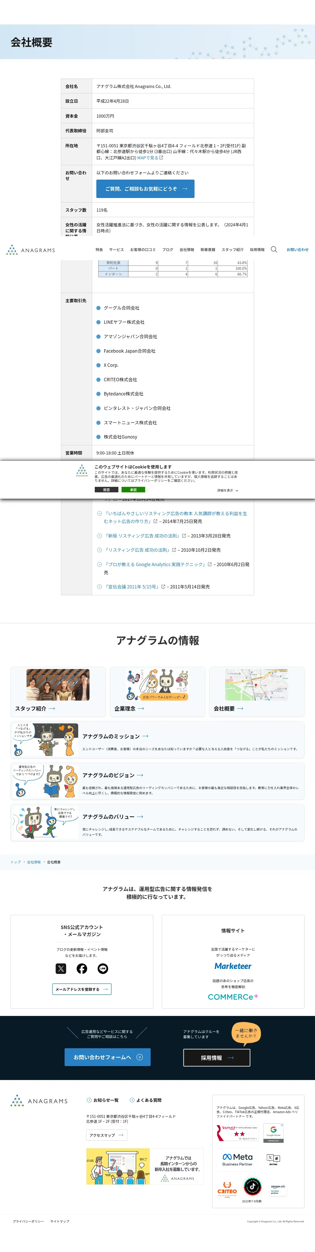Open the 新版 リスティング広告 成功の法則 book link
This screenshot has width=315, height=1252.
(142, 536)
